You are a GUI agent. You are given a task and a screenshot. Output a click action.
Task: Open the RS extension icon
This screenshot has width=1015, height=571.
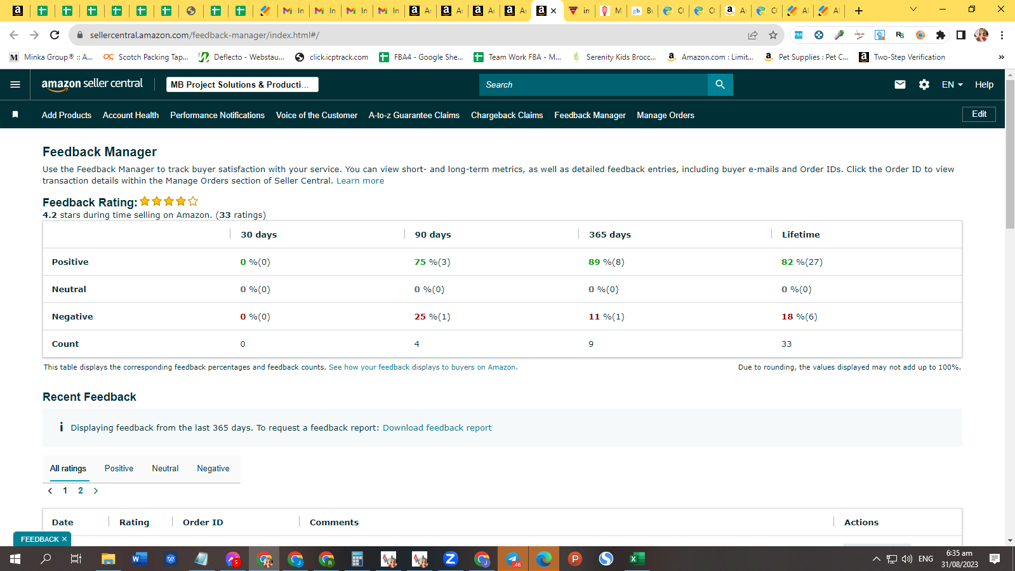click(x=900, y=35)
